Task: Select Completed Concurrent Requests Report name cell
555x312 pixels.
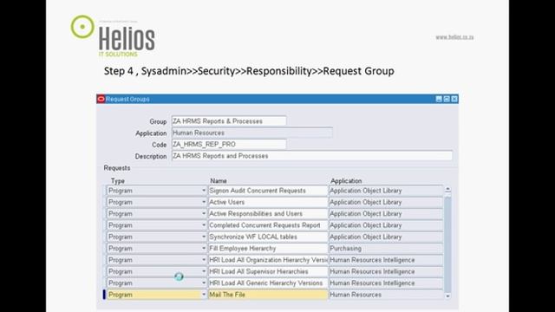Action: tap(268, 225)
